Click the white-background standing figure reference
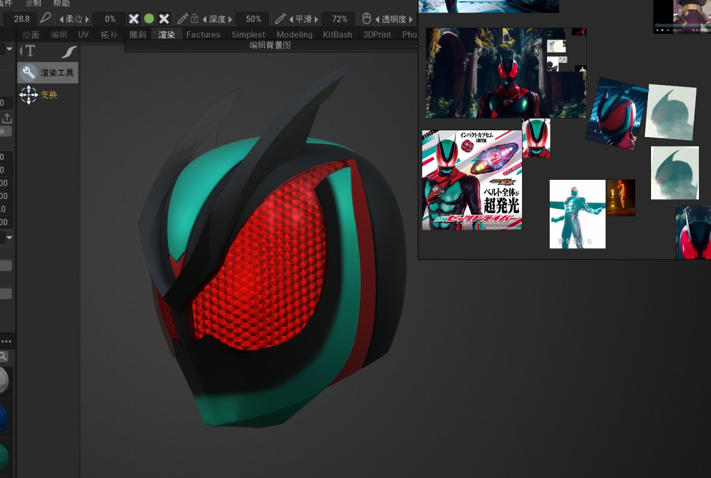 577,214
